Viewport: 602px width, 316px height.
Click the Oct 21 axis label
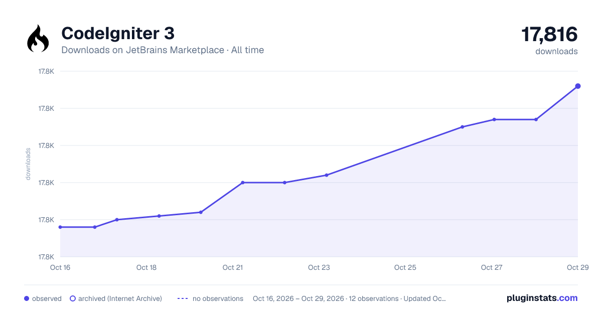coord(233,267)
